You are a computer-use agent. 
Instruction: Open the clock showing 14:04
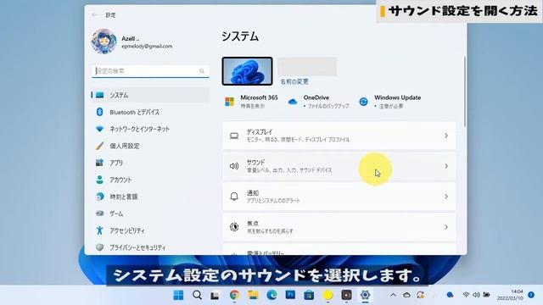510,295
